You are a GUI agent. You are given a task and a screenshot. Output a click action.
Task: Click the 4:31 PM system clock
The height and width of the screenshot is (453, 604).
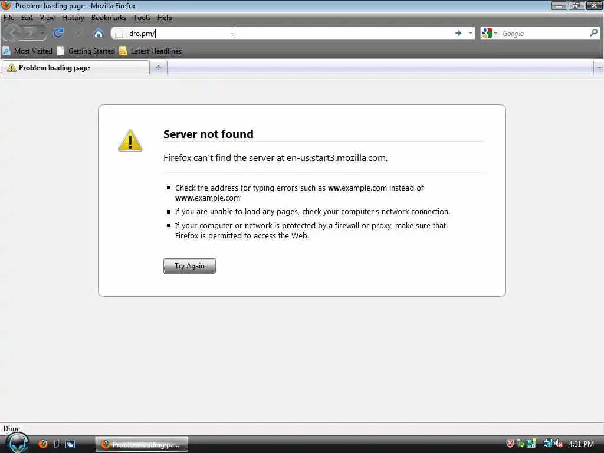[x=581, y=444]
